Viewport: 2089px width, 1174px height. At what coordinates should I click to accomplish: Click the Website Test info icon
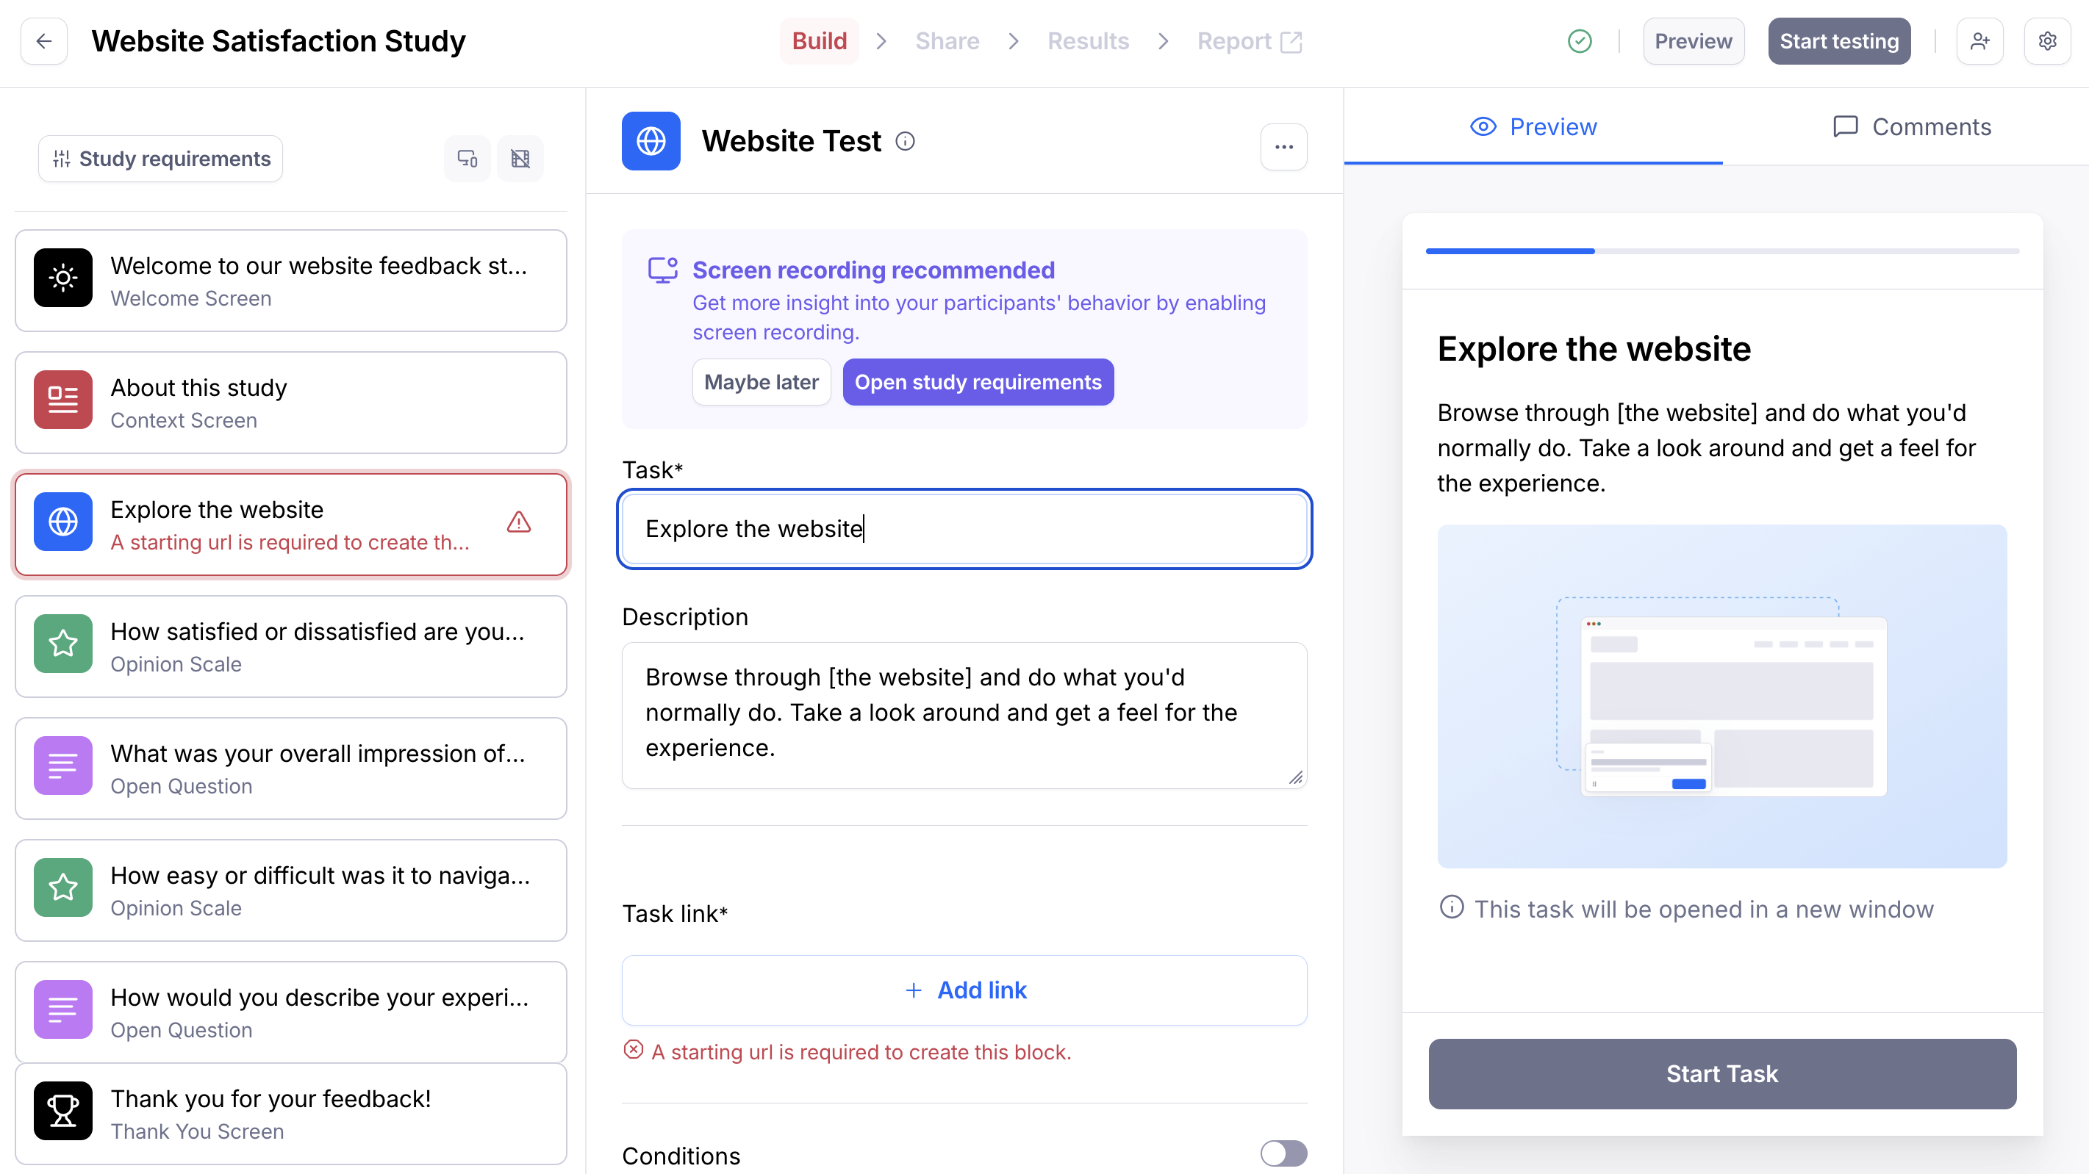(x=905, y=141)
